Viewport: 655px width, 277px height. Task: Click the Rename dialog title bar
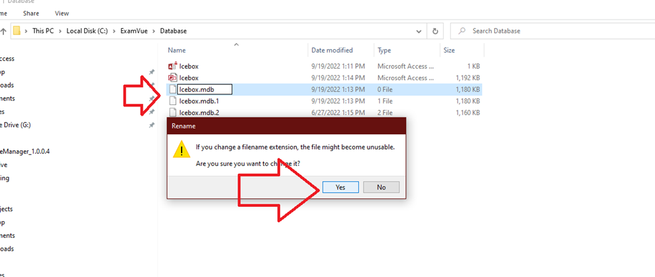[x=286, y=125]
